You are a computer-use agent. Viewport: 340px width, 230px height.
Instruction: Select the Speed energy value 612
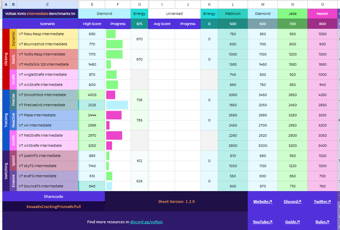139,161
